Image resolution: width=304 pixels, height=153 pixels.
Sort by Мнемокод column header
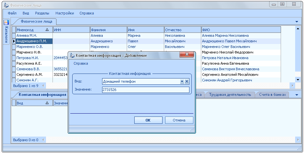(34, 30)
